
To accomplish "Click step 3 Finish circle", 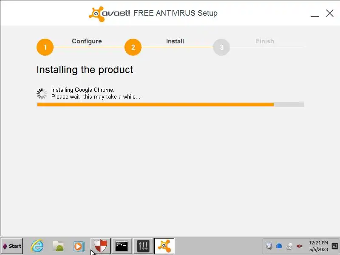I will point(221,47).
